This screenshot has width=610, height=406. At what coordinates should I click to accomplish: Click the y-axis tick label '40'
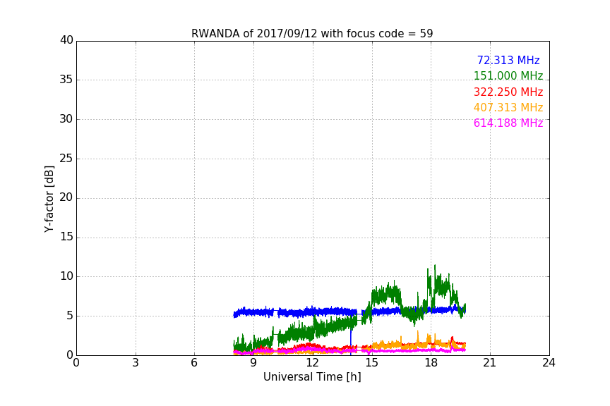66,40
